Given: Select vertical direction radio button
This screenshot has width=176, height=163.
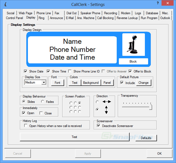Looking at the screenshot, I should coord(97,109).
